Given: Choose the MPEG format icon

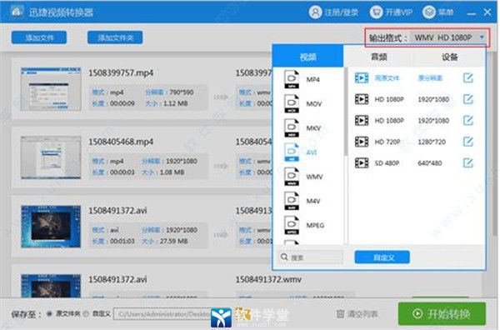Looking at the screenshot, I should coord(292,225).
